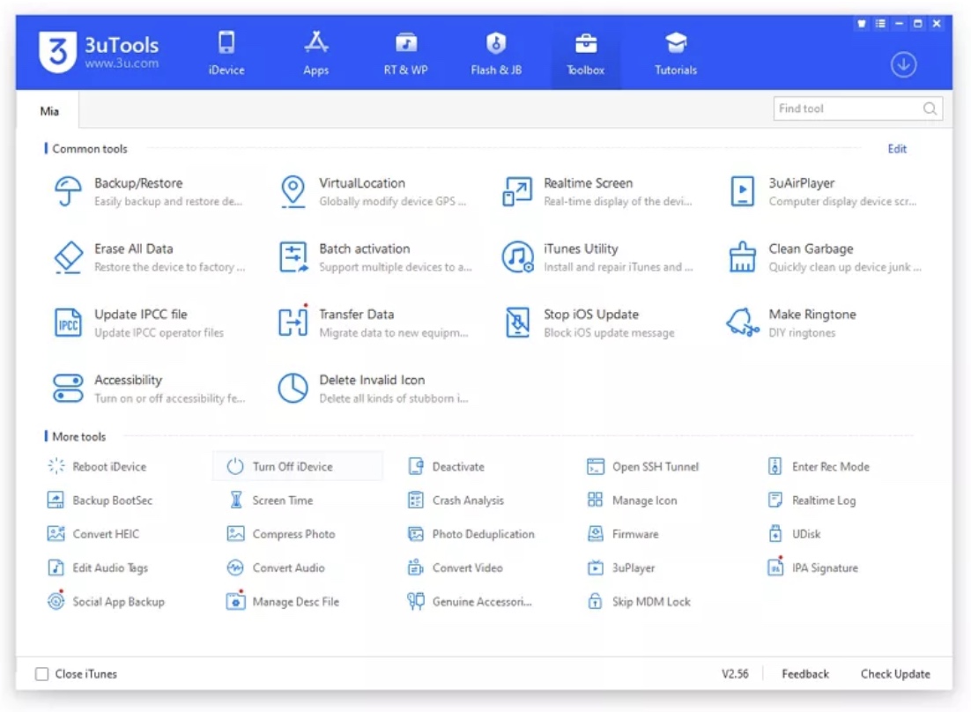Open Make Ringtone bell icon
Viewport: 971px width, 712px height.
(742, 323)
